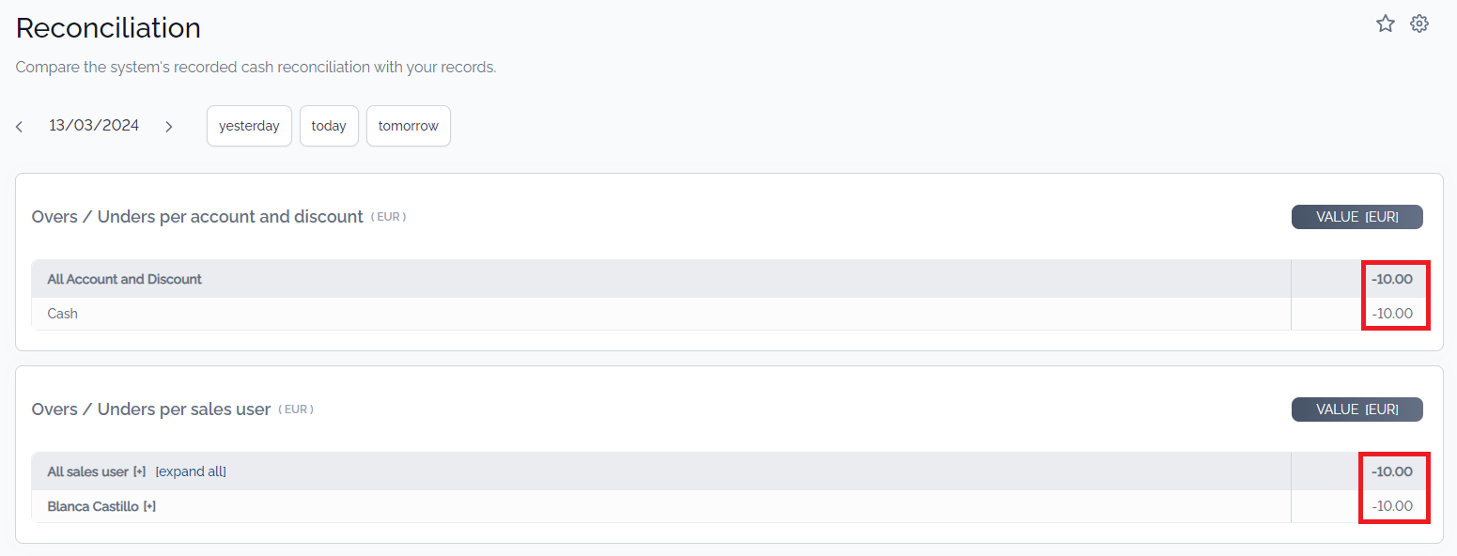
Task: Click All Account and Discount total -10.00
Action: [x=1392, y=279]
